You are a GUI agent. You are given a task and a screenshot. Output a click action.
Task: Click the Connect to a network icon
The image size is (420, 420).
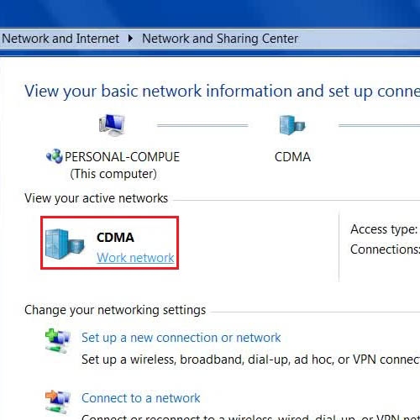(x=57, y=402)
